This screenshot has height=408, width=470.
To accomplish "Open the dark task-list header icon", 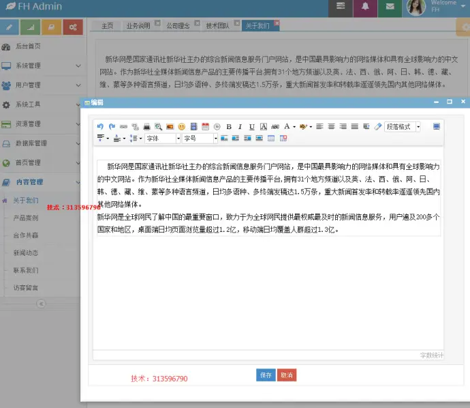I will tap(341, 7).
